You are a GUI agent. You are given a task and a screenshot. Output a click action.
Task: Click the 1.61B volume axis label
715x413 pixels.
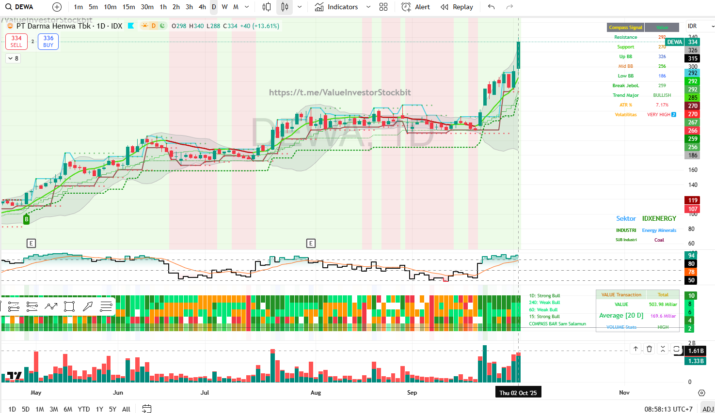click(x=696, y=351)
